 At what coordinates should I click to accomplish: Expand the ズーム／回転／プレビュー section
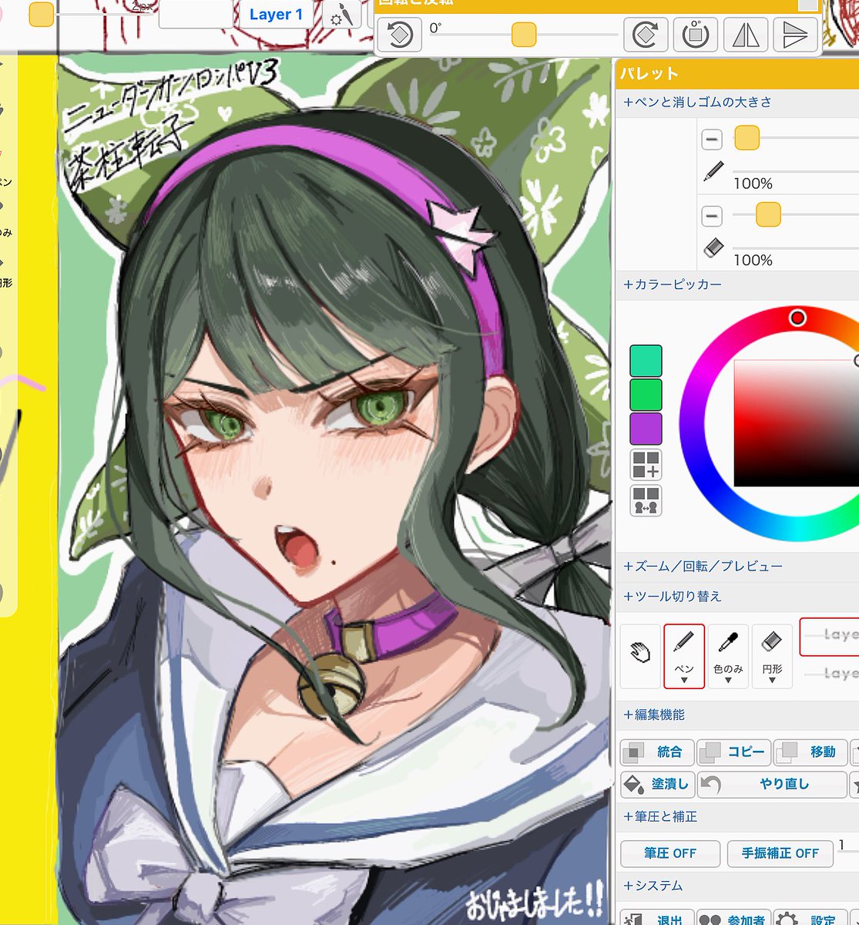click(x=703, y=566)
